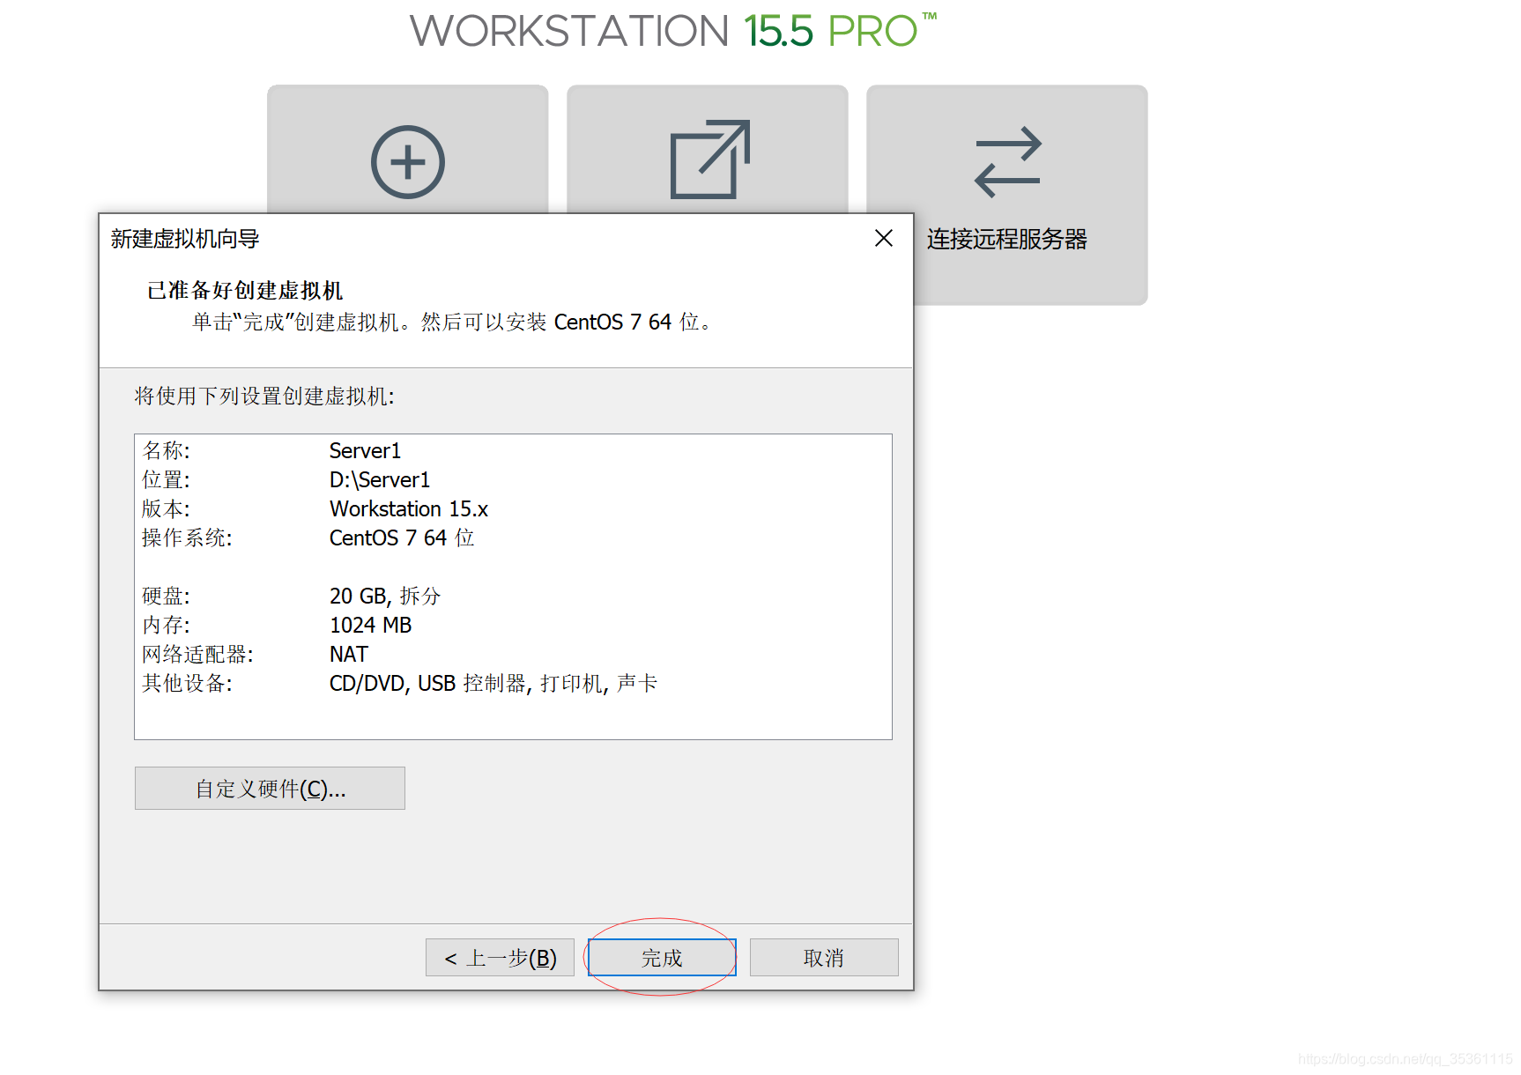
Task: Click the 已准备好创建虚拟机 heading
Action: [245, 290]
